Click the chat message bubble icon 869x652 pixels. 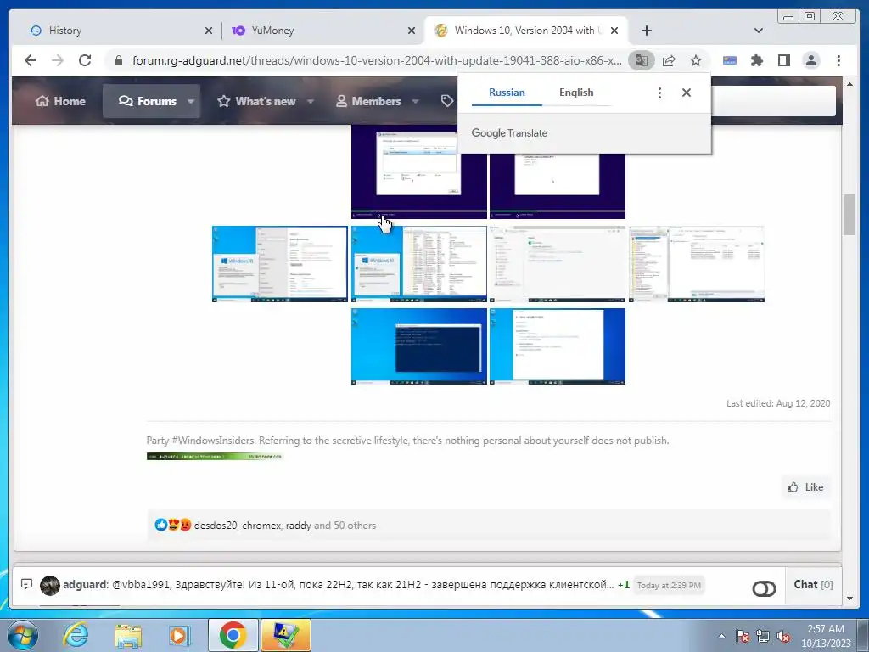(26, 584)
